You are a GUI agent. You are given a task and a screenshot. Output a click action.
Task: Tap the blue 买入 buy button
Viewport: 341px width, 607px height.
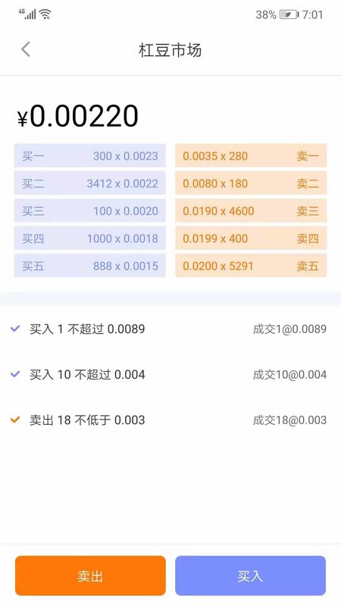tap(251, 576)
